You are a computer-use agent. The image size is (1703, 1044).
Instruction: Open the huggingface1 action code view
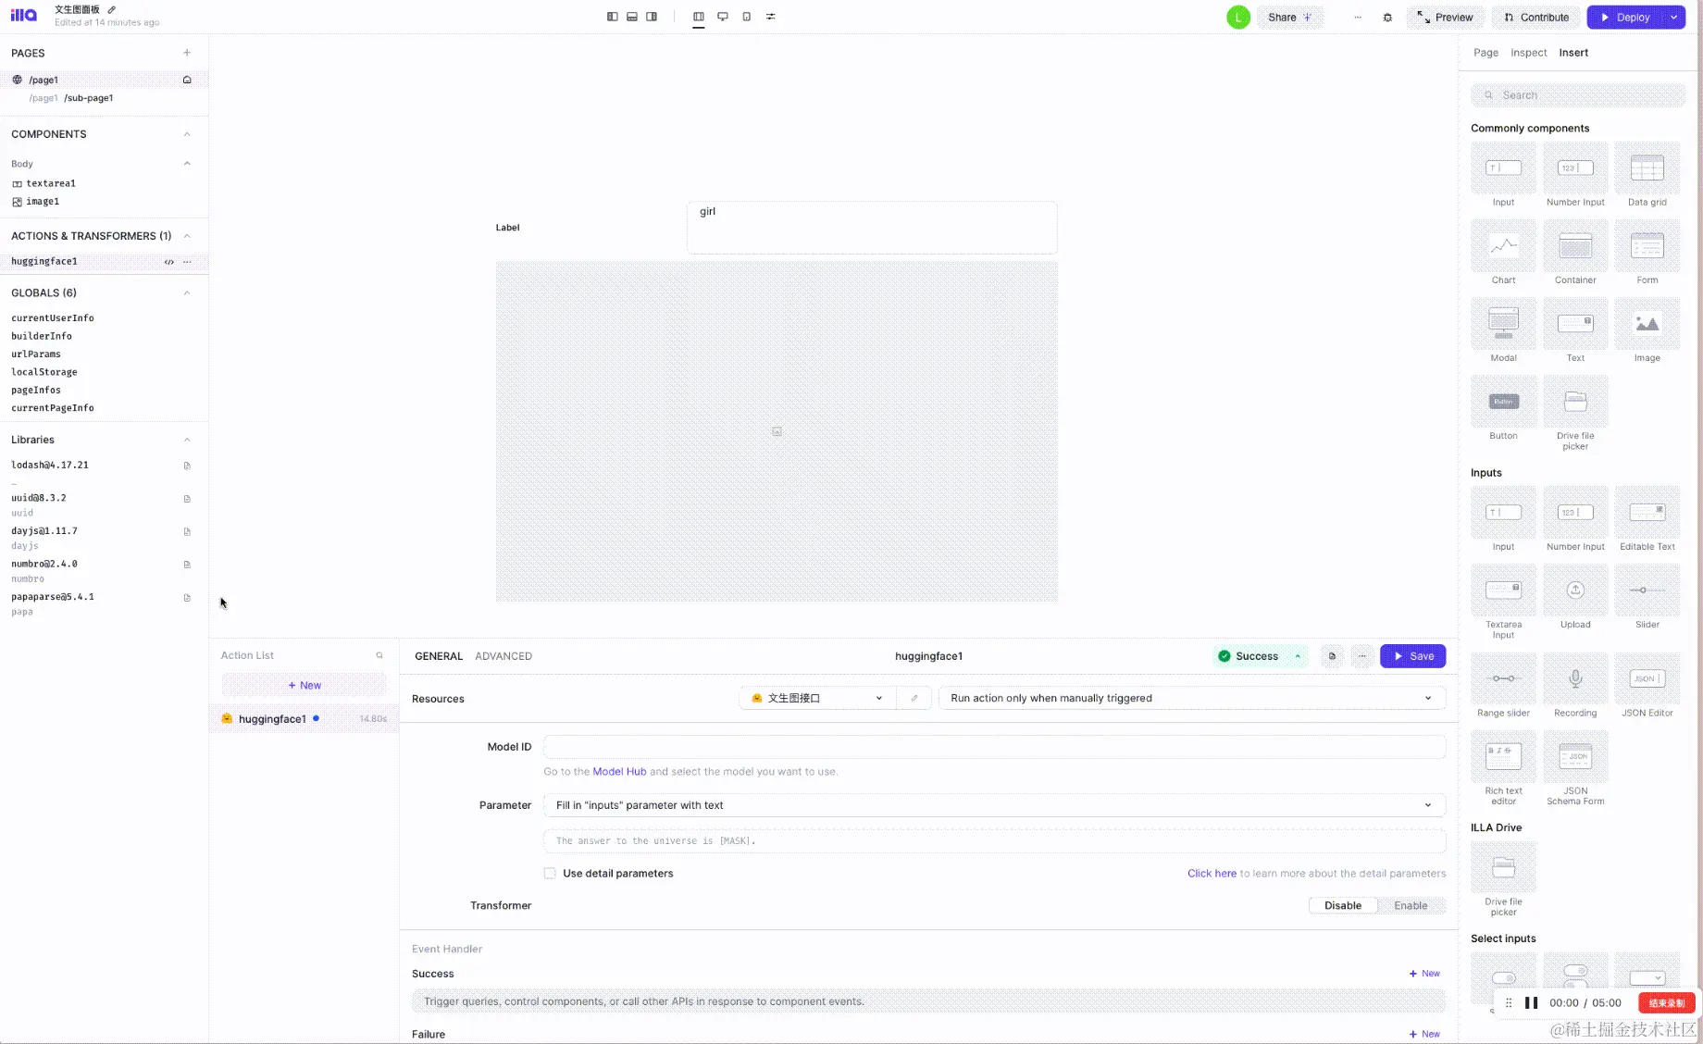[x=168, y=262]
